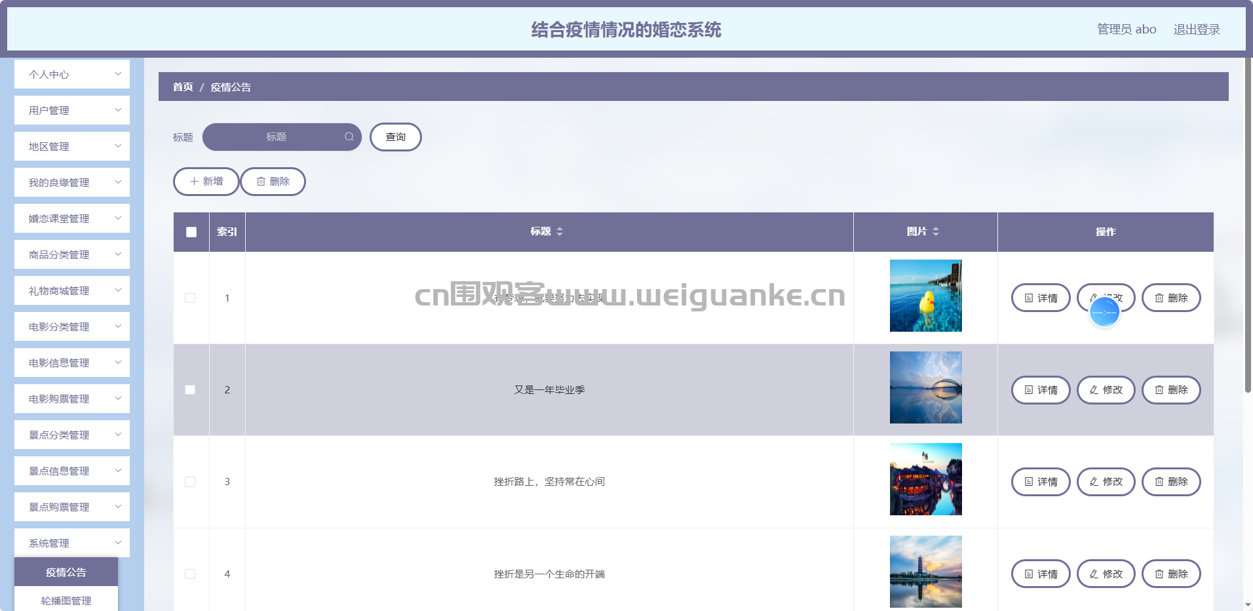Click the floating blue circle widget
1253x611 pixels.
1104,313
